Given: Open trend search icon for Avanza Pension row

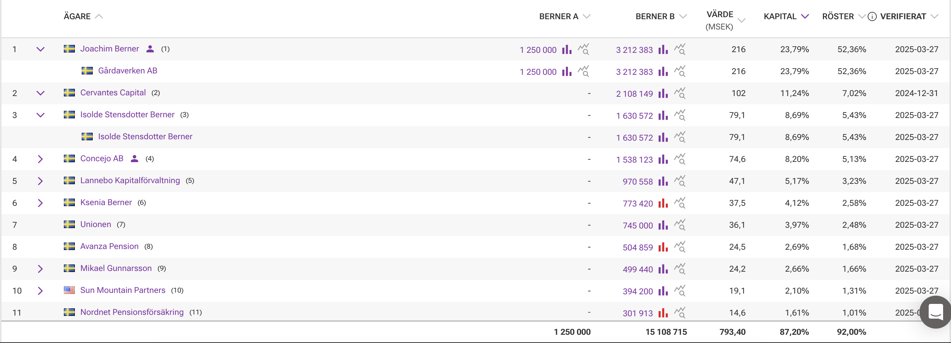Looking at the screenshot, I should click(680, 247).
